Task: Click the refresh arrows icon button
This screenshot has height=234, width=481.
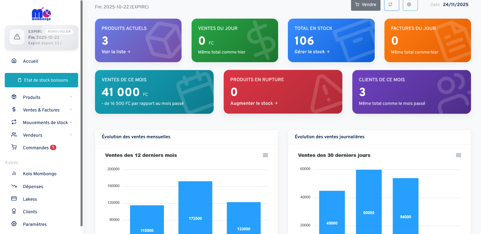Action: coord(391,5)
